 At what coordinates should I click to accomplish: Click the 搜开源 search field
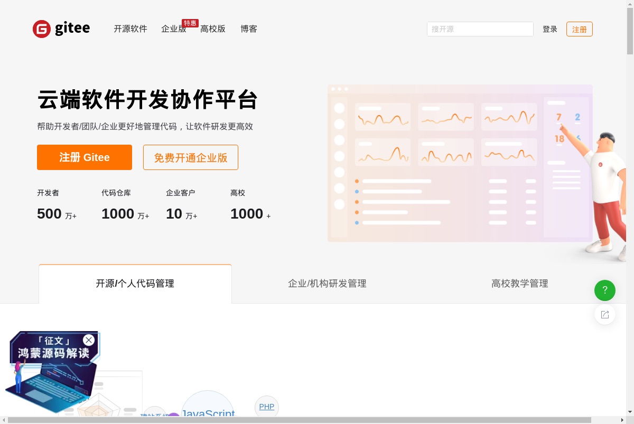(x=480, y=29)
